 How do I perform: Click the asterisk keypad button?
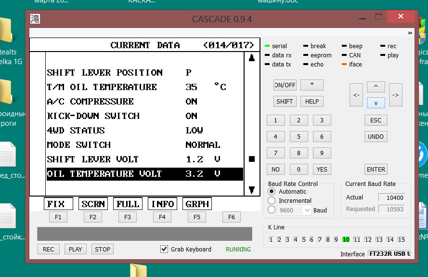pyautogui.click(x=311, y=85)
